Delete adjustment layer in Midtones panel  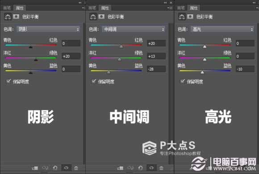click(x=161, y=168)
